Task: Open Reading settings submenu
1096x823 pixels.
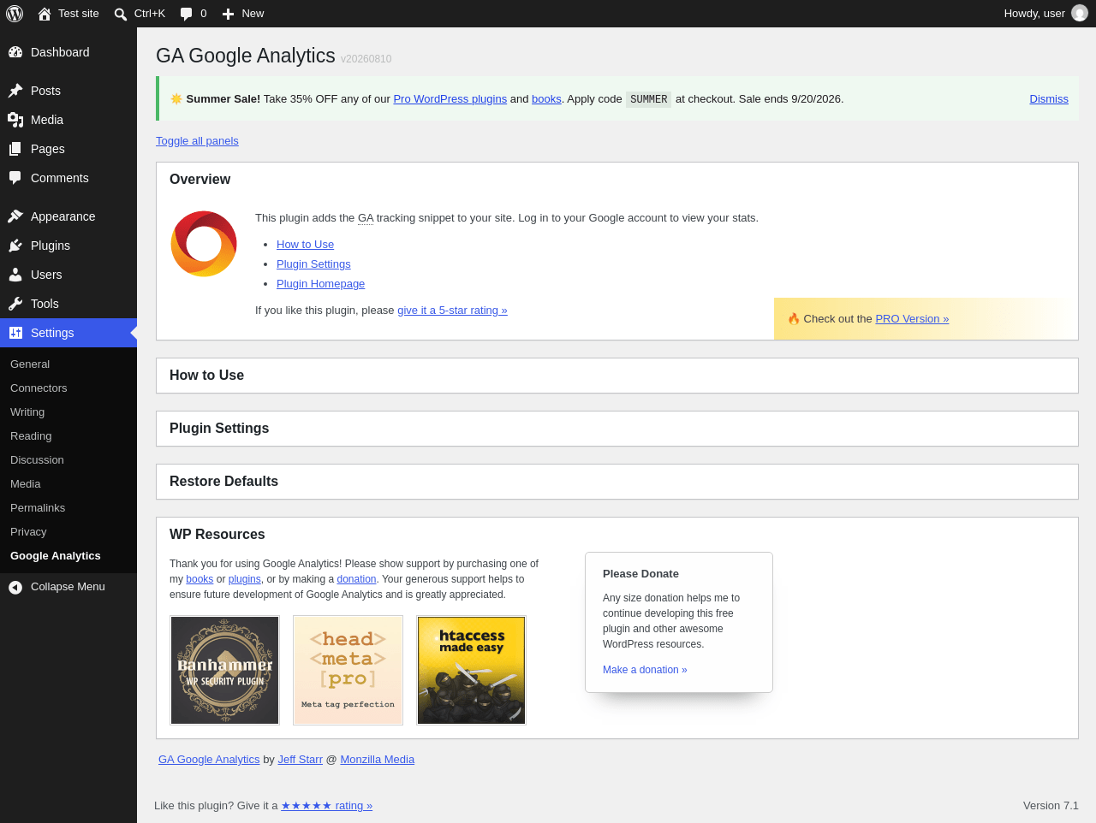Action: tap(31, 436)
